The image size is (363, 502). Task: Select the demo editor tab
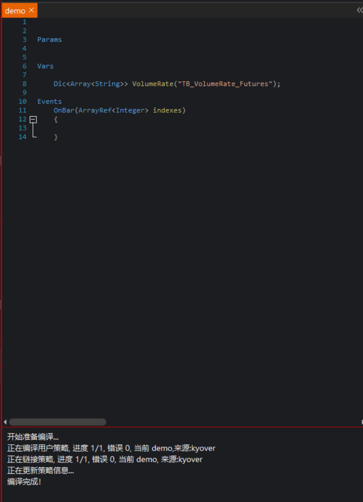click(x=15, y=11)
